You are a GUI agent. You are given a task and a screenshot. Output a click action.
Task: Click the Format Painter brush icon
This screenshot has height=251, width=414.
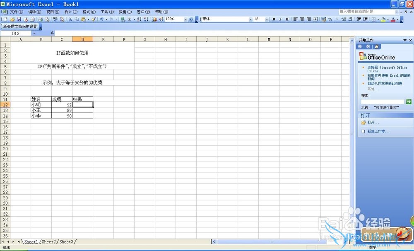94,19
